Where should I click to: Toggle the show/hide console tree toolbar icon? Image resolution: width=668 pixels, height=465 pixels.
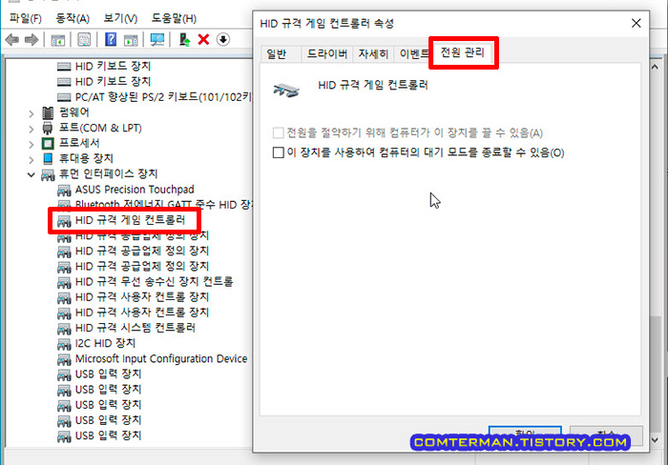tap(57, 40)
